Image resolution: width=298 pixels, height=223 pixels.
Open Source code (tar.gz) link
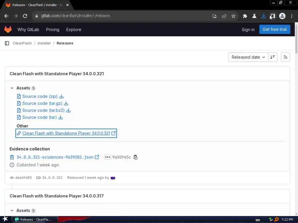click(42, 104)
